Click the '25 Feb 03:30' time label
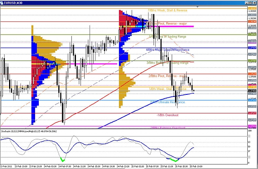 [x=138, y=167]
